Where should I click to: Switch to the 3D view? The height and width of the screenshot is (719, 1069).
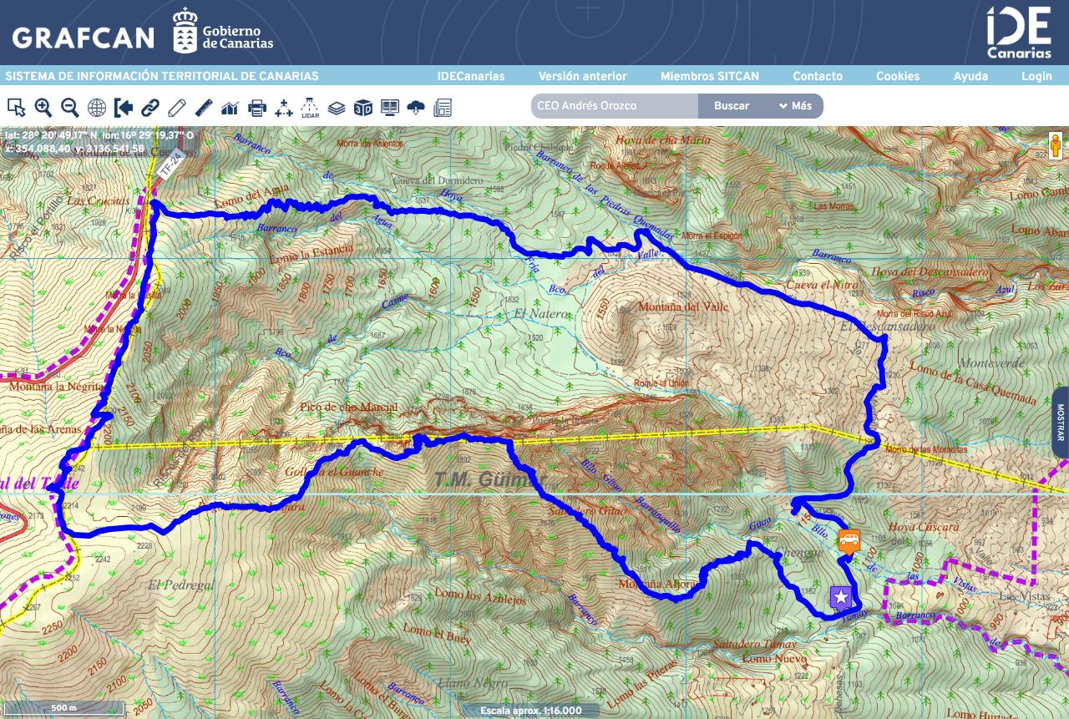coord(363,108)
